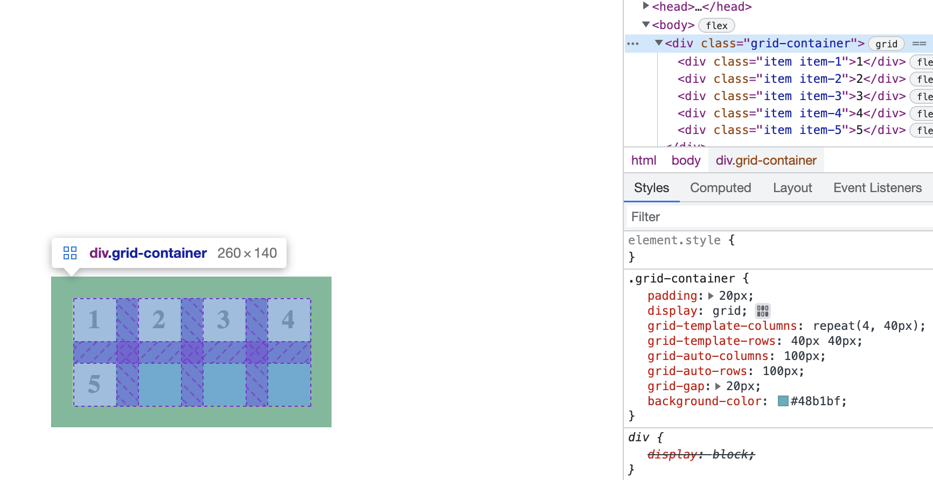Click the display property name in .grid-container
This screenshot has height=480, width=933.
click(x=672, y=311)
